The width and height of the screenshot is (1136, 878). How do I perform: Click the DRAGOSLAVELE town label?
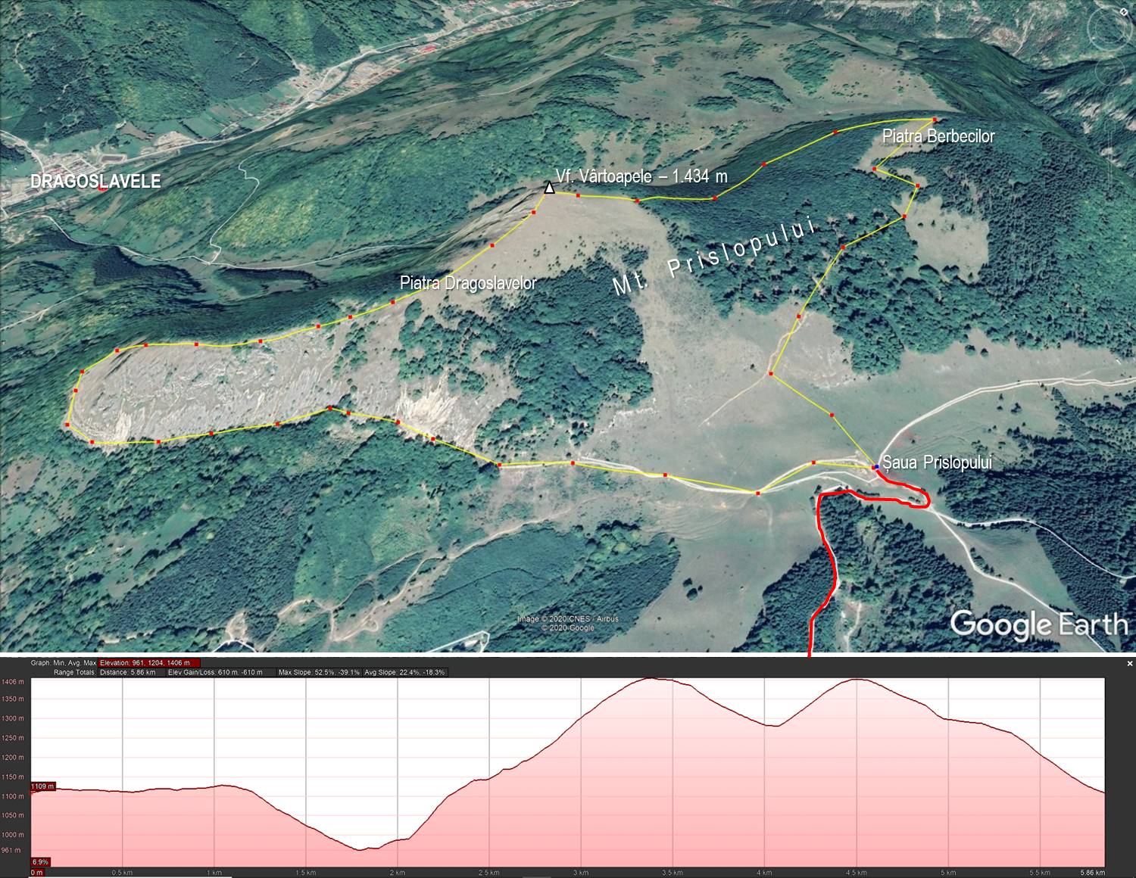tap(95, 182)
